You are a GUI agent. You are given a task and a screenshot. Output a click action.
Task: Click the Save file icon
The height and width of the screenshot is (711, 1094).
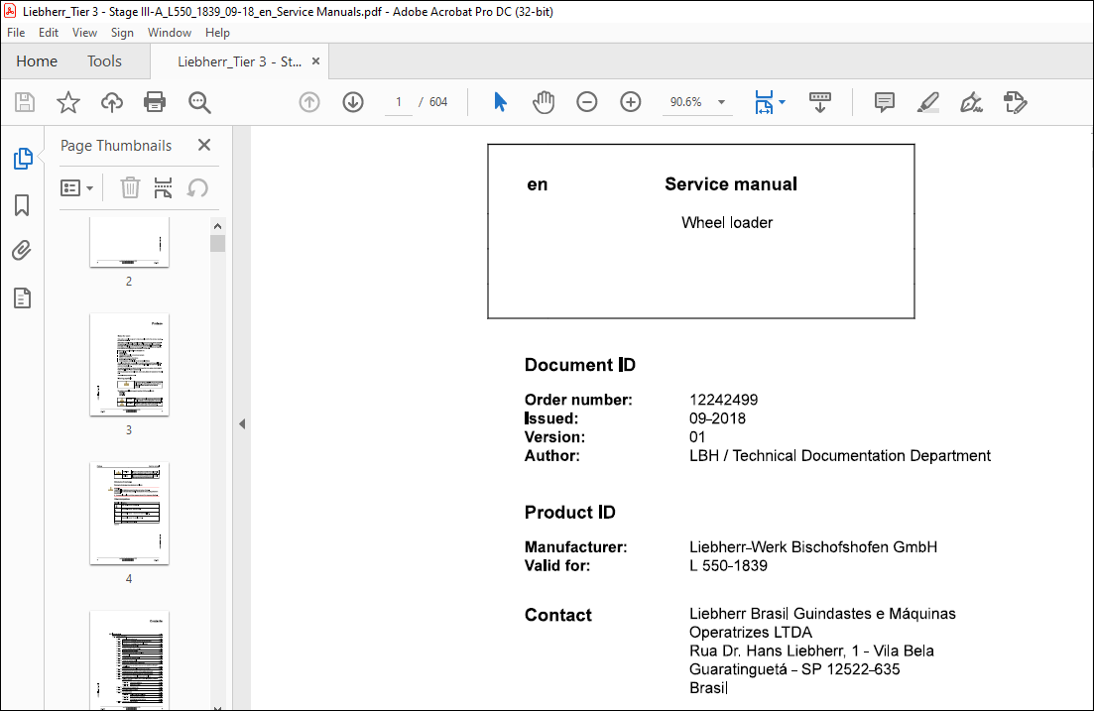tap(25, 102)
